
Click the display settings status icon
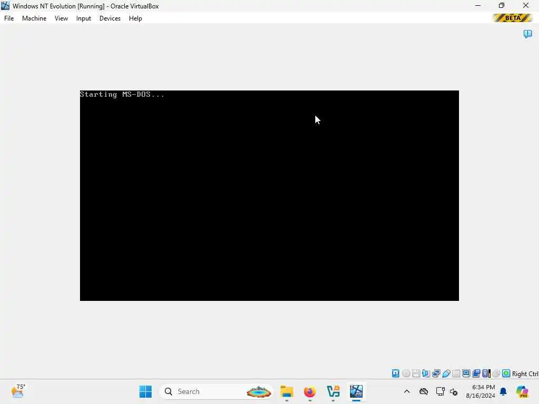pyautogui.click(x=466, y=373)
